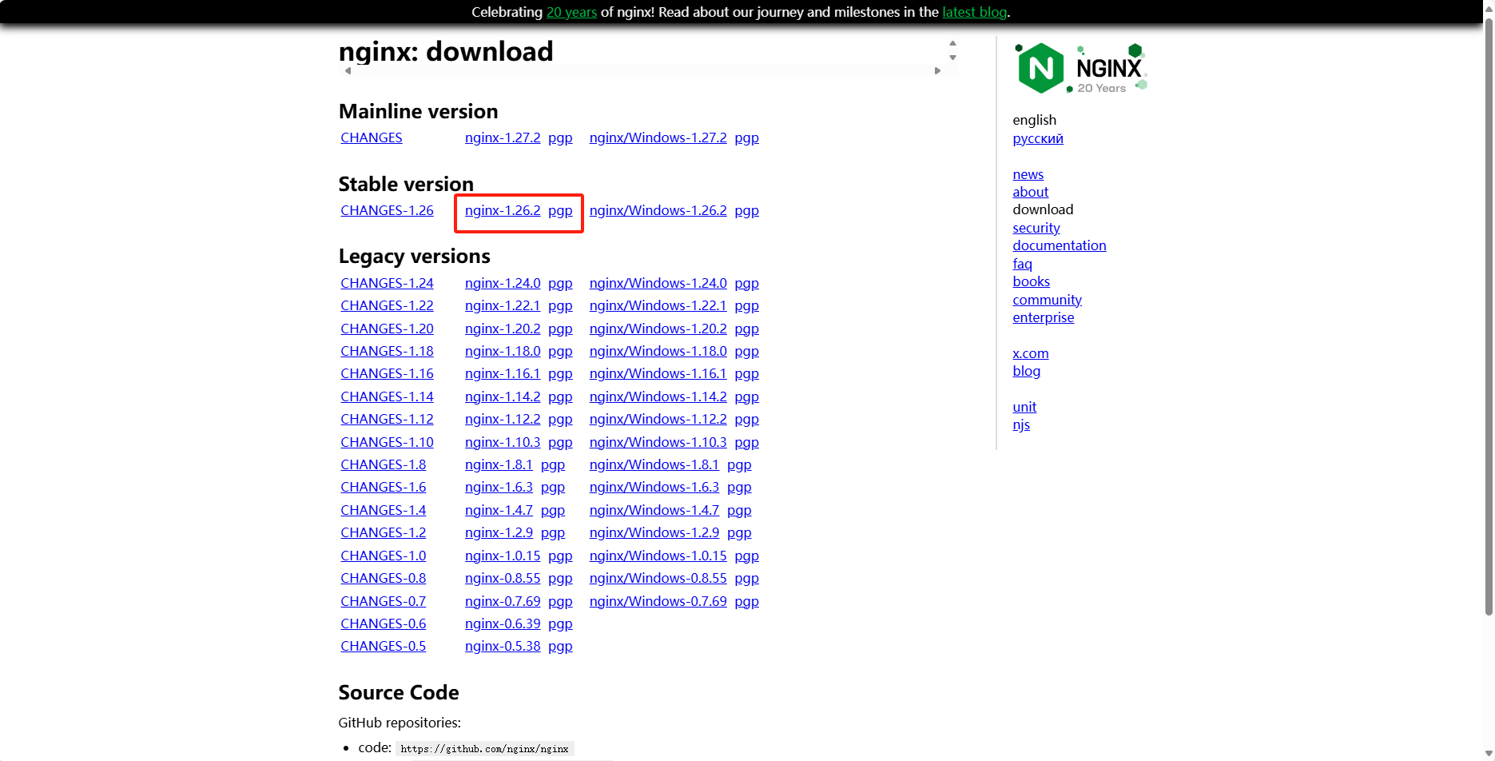Open pgp signature for nginx/Windows-1.27.2
The image size is (1495, 761).
click(746, 138)
